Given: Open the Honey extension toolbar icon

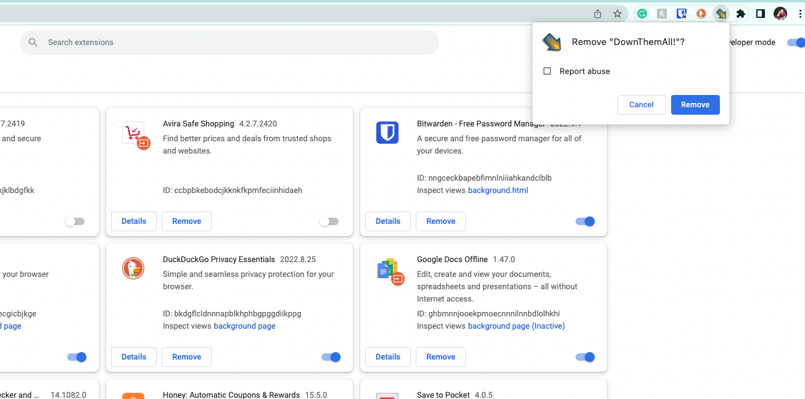Looking at the screenshot, I should click(662, 14).
